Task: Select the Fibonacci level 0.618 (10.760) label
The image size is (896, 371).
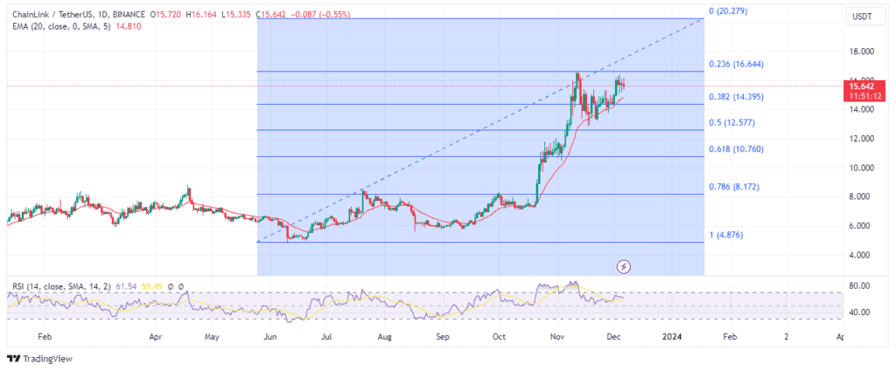Action: click(x=736, y=149)
